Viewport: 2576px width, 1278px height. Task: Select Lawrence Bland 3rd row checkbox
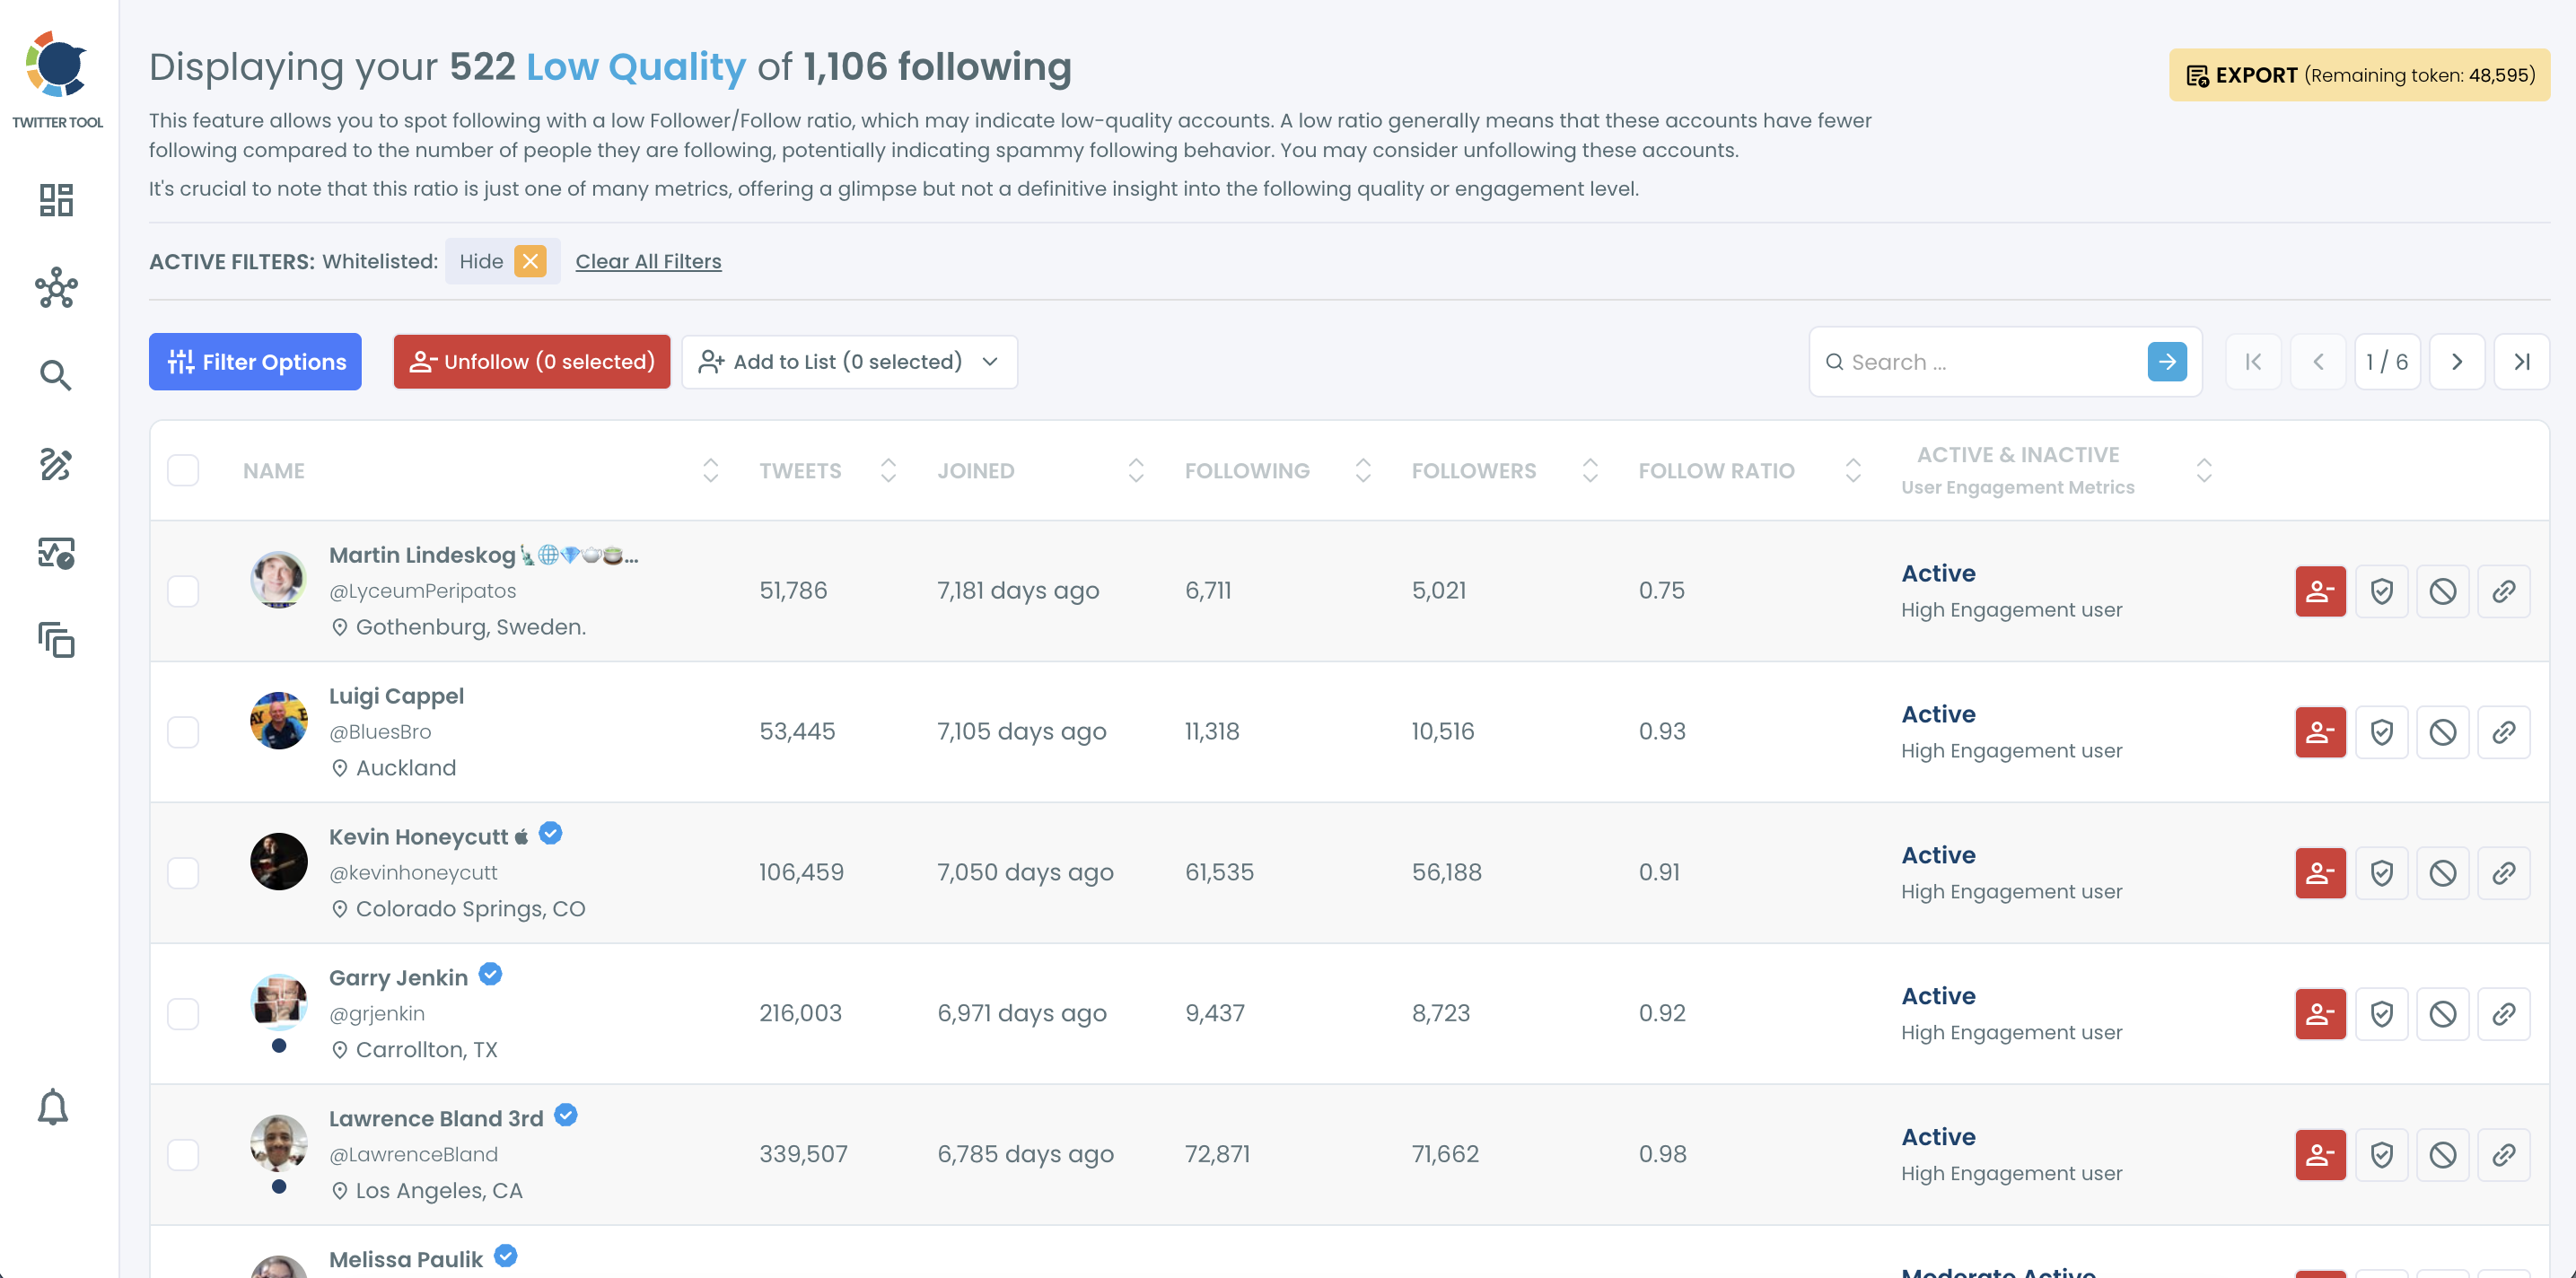click(x=183, y=1155)
